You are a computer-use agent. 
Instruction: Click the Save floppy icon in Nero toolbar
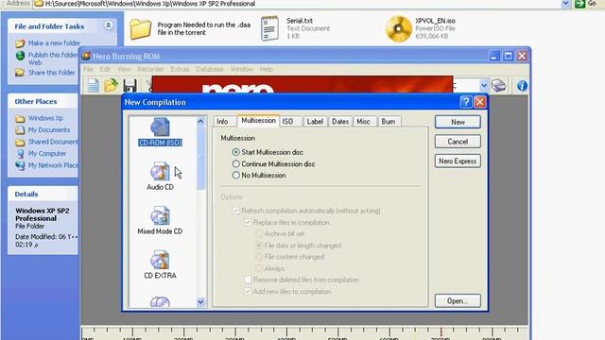point(130,85)
